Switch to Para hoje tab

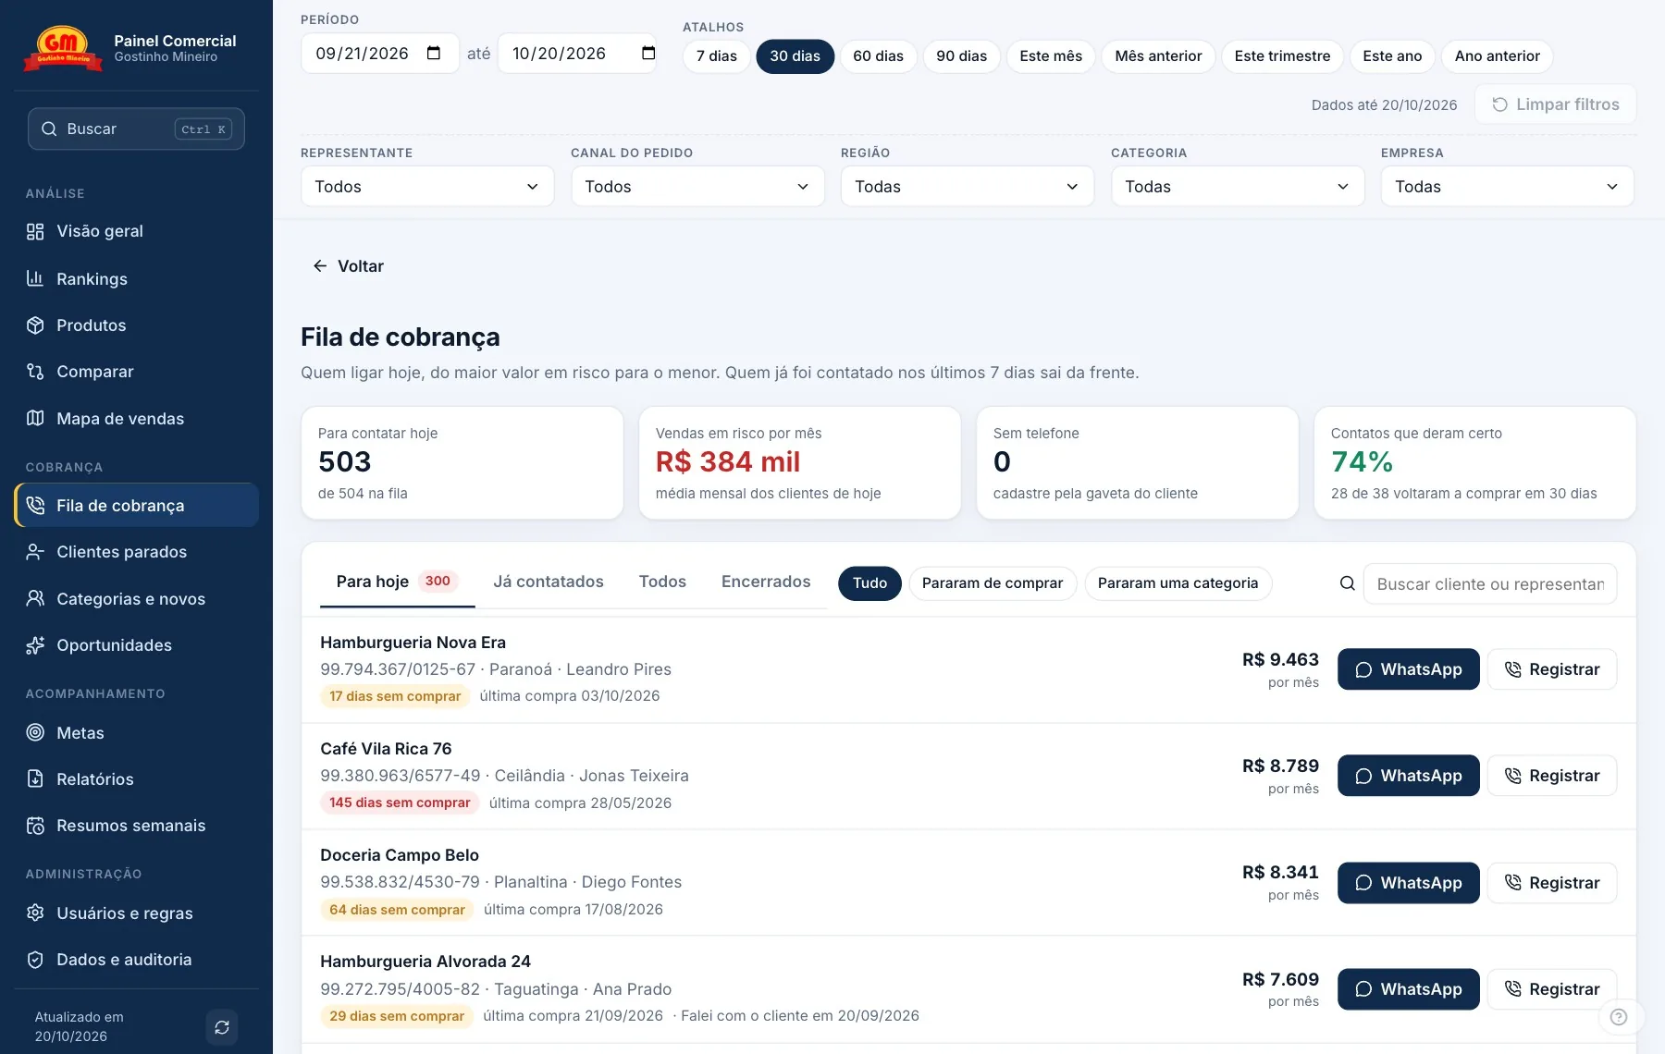tap(397, 582)
